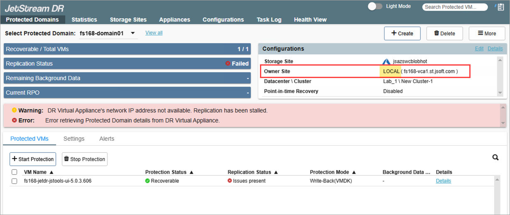Click the green Recoverable status icon

click(147, 181)
